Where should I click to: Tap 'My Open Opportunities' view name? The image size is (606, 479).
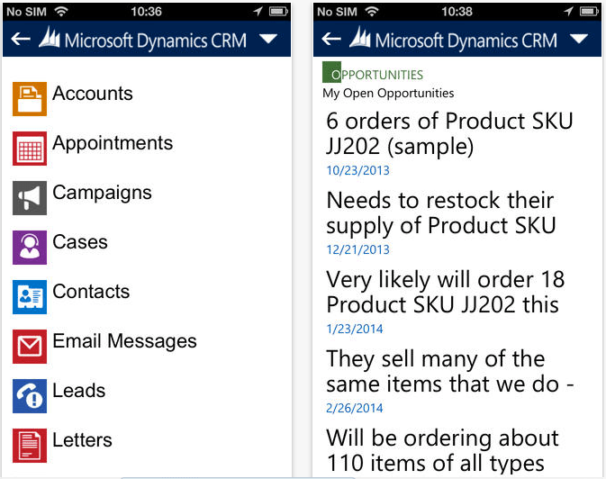click(388, 93)
